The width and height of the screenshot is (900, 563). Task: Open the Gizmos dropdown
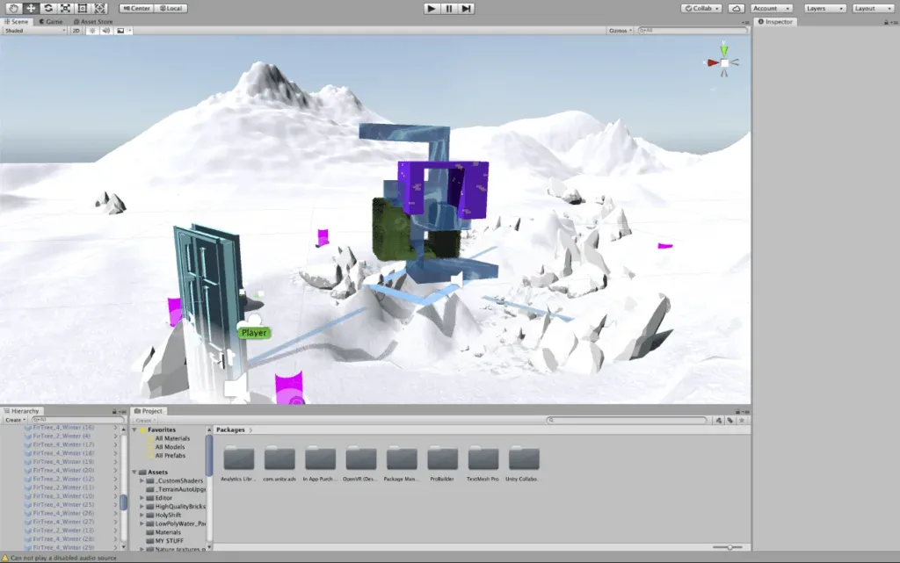point(620,31)
